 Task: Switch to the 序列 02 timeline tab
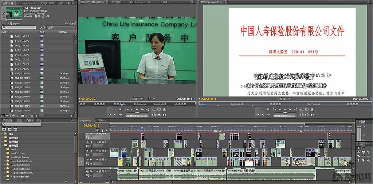tap(102, 120)
